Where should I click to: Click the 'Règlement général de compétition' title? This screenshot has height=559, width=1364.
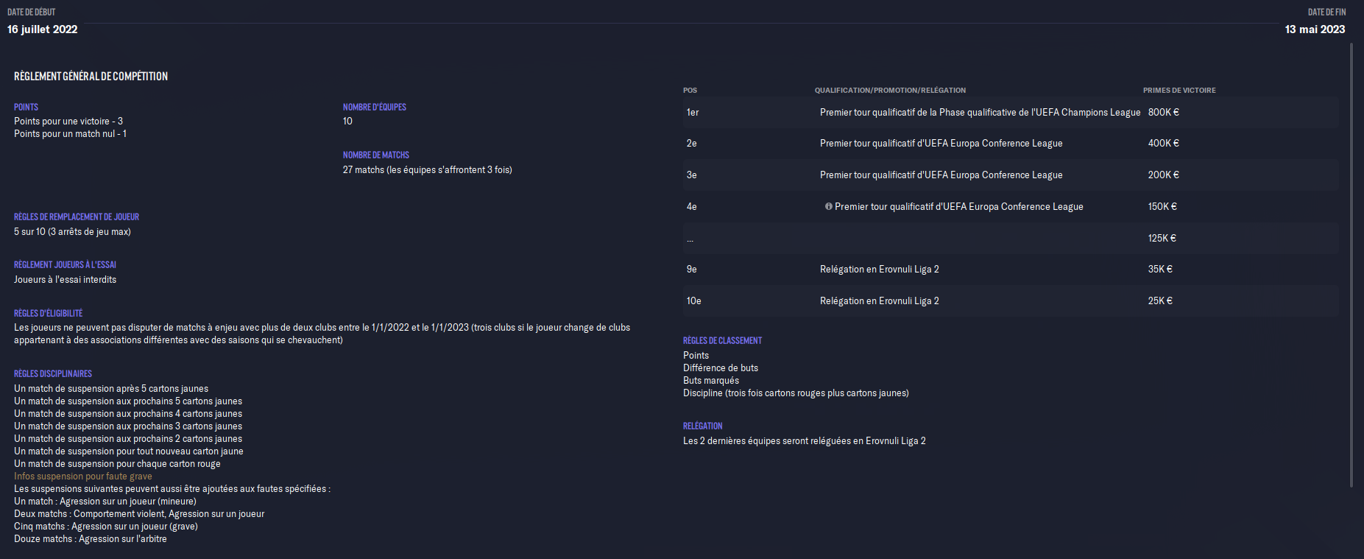pyautogui.click(x=91, y=77)
